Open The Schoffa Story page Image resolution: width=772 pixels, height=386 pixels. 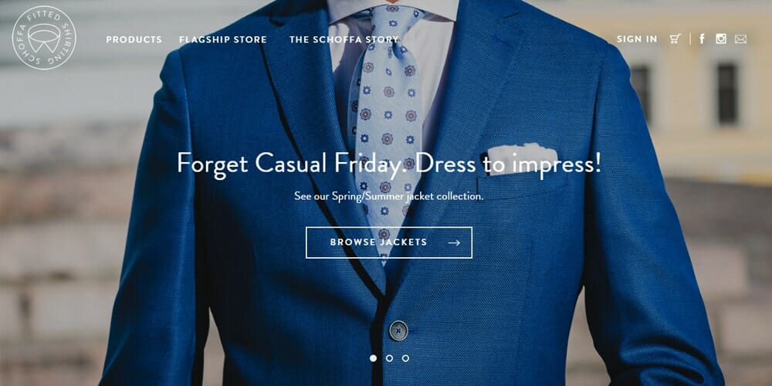(x=344, y=39)
